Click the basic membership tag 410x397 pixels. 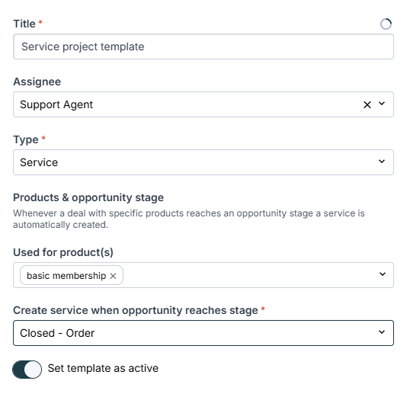(66, 276)
